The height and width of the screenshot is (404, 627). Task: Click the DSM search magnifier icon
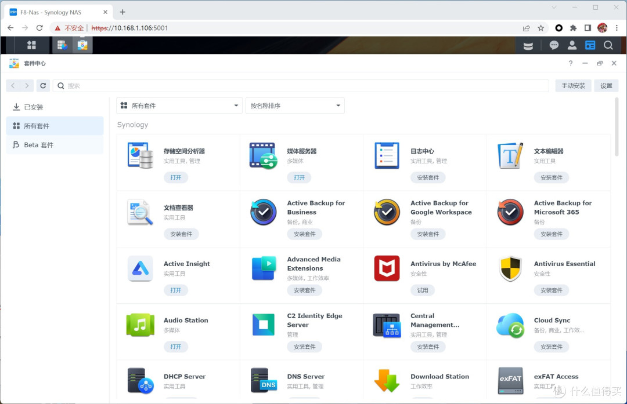click(x=608, y=45)
